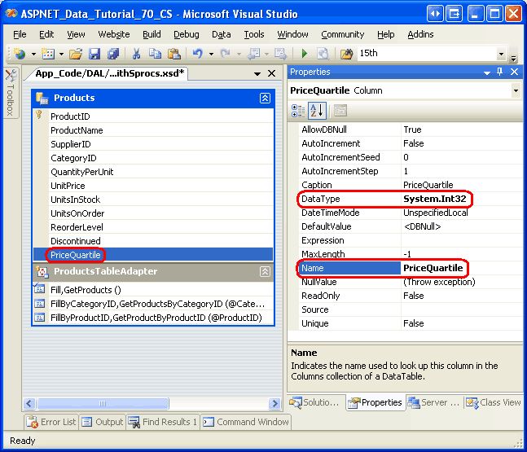Switch Properties to Categorized view
The width and height of the screenshot is (527, 452).
[x=298, y=111]
